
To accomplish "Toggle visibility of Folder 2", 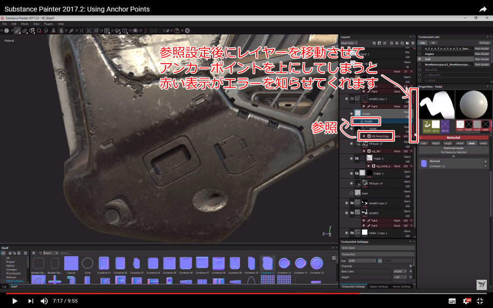I will [351, 159].
